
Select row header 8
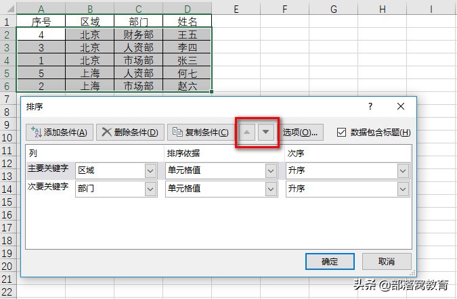click(x=7, y=112)
